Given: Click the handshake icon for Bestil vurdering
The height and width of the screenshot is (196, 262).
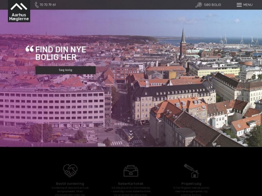Looking at the screenshot, I should click(70, 170).
